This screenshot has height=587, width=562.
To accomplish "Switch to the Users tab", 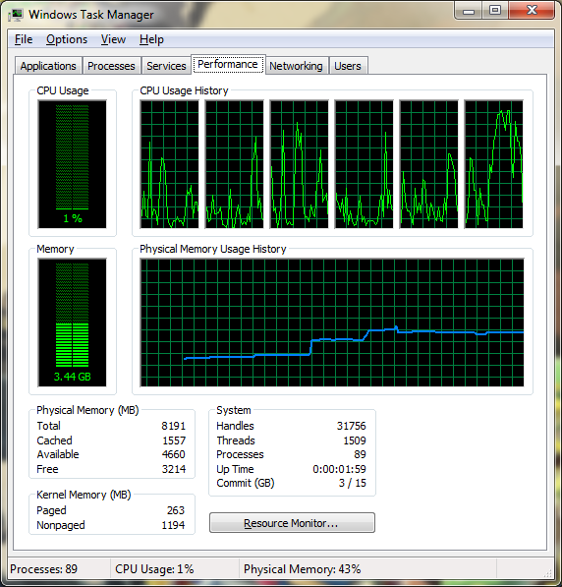I will pos(348,66).
